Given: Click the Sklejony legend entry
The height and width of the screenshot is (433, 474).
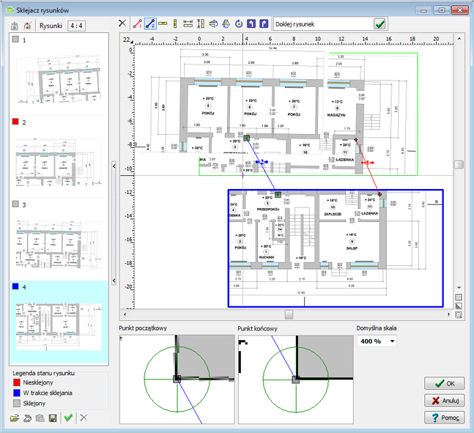Looking at the screenshot, I should [x=29, y=404].
